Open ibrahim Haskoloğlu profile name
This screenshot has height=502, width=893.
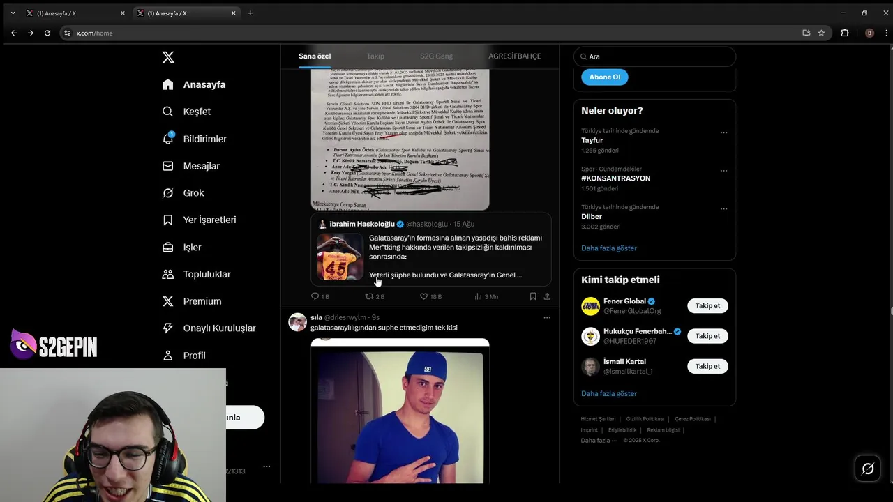click(x=361, y=224)
